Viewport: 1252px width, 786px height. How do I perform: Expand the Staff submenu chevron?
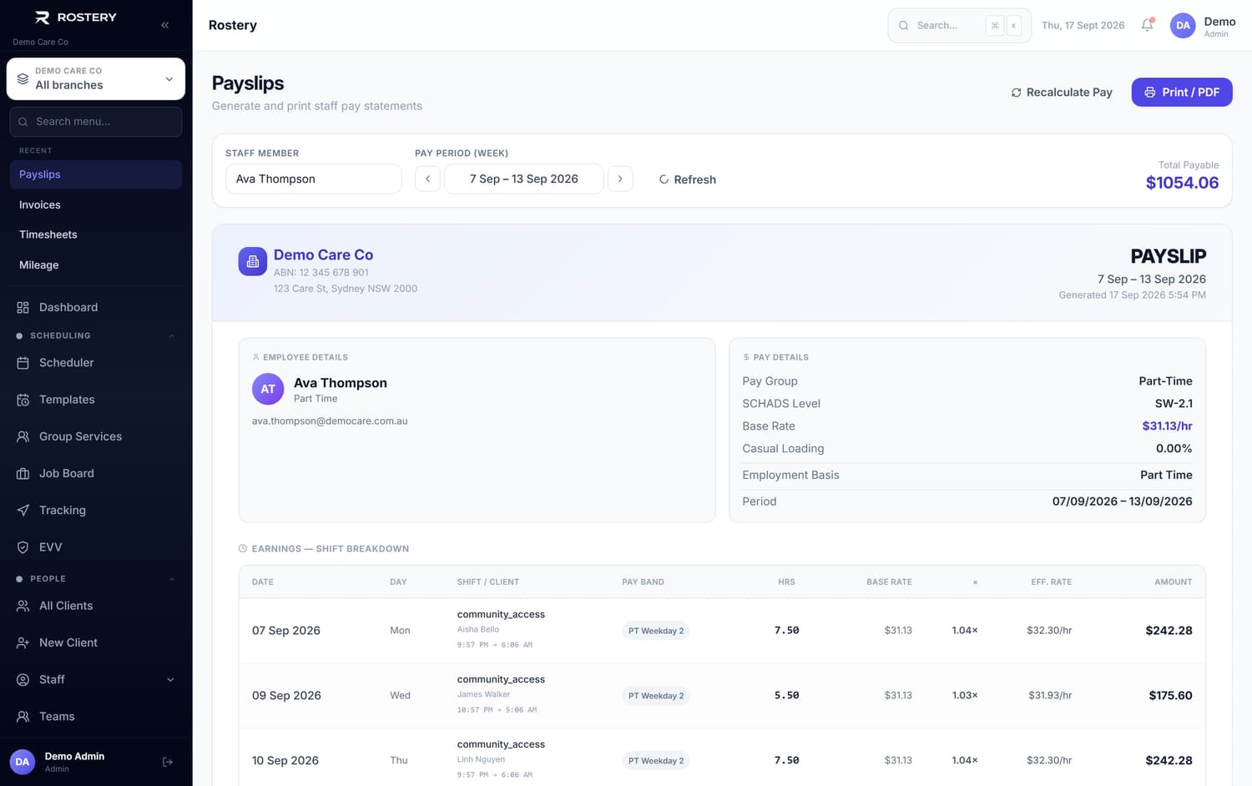(170, 680)
